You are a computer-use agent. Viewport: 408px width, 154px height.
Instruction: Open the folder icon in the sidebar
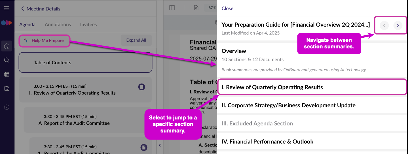coord(7,89)
